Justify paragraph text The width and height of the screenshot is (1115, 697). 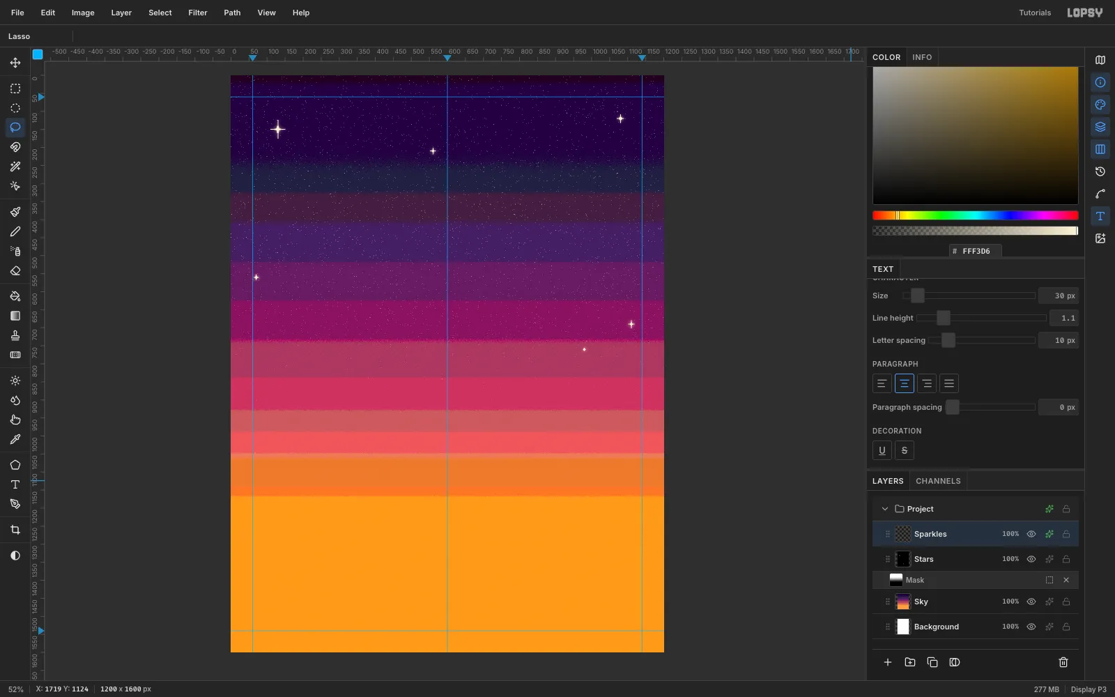click(x=949, y=383)
